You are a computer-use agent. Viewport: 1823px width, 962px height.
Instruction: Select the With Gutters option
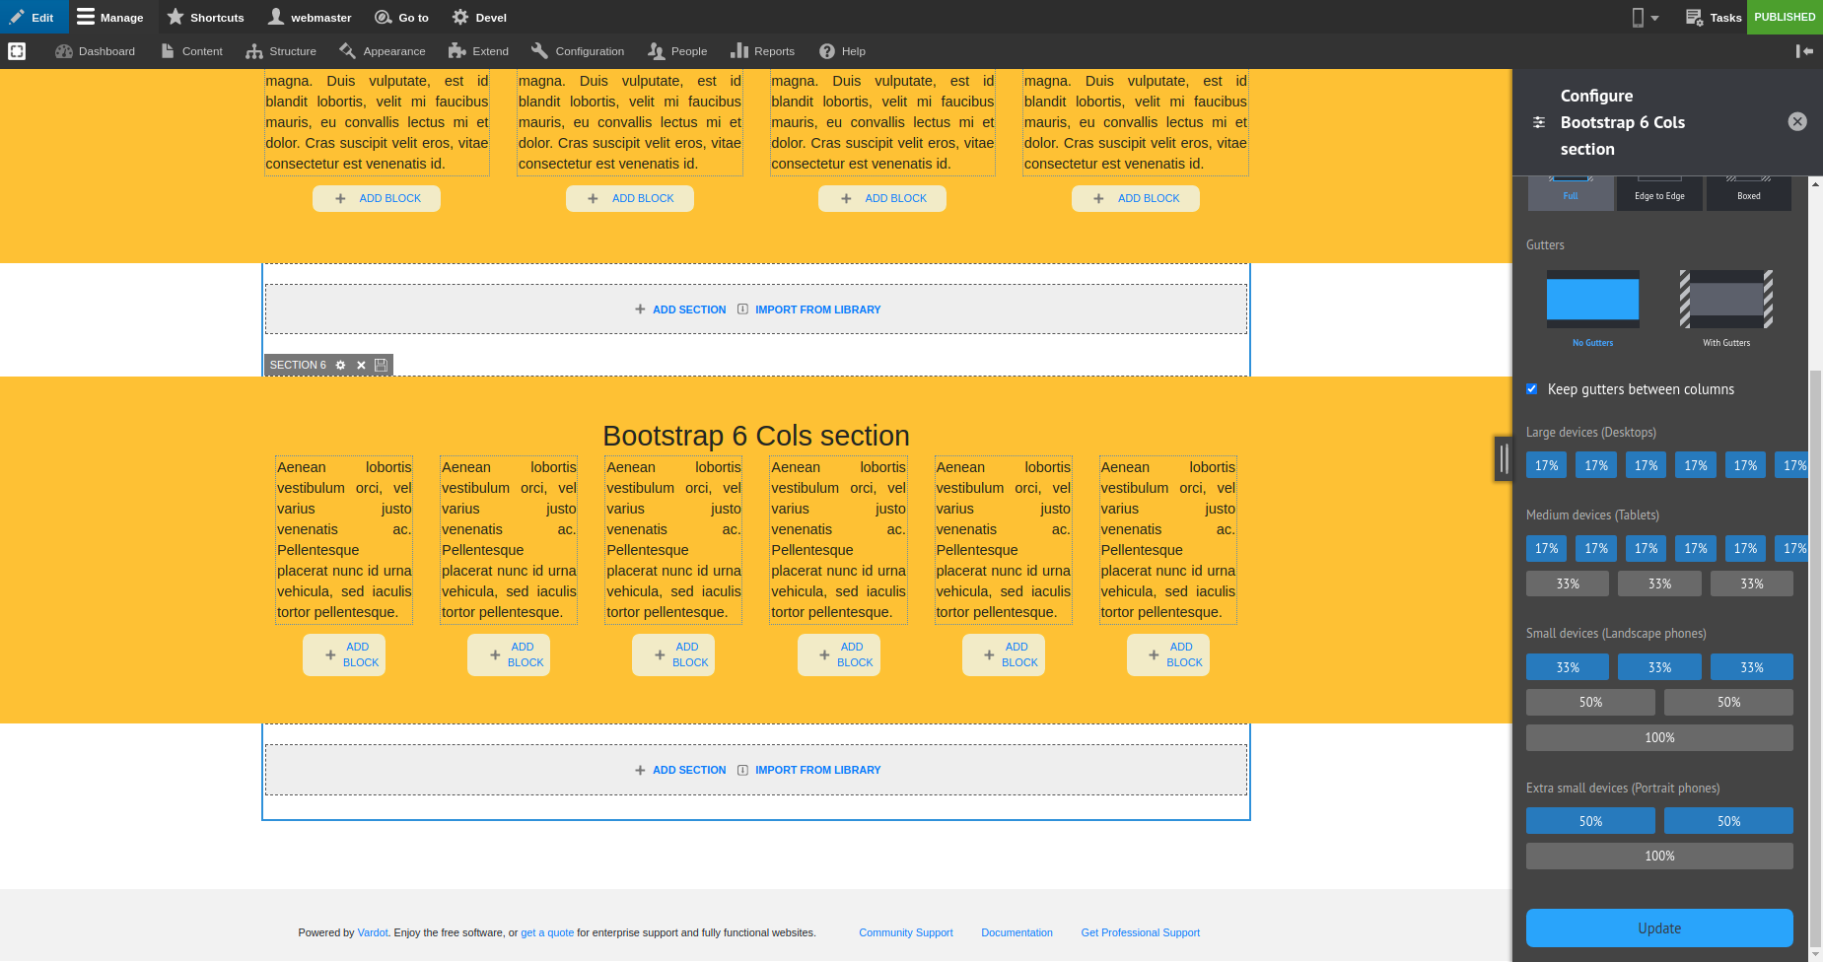pos(1725,301)
